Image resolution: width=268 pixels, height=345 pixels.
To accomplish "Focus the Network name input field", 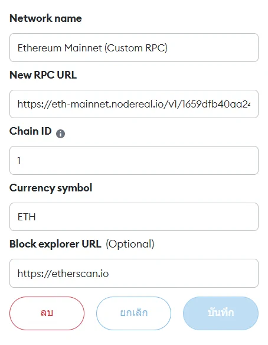I will tap(134, 47).
